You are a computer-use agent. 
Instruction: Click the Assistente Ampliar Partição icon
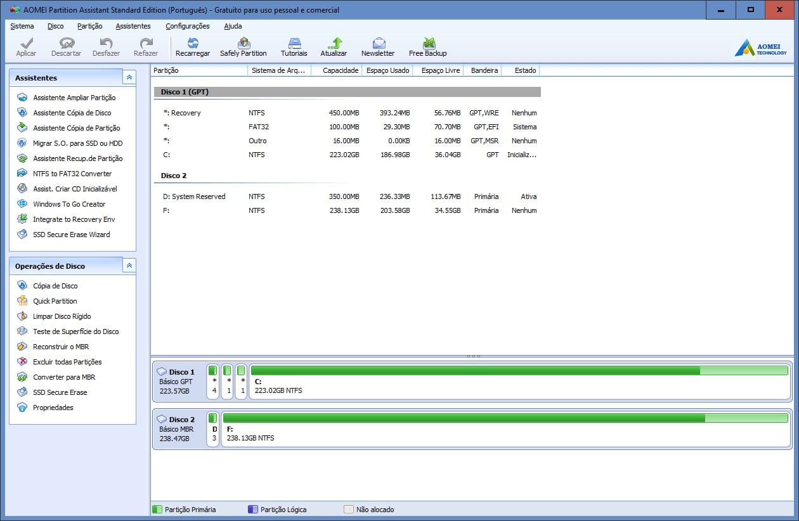tap(22, 98)
